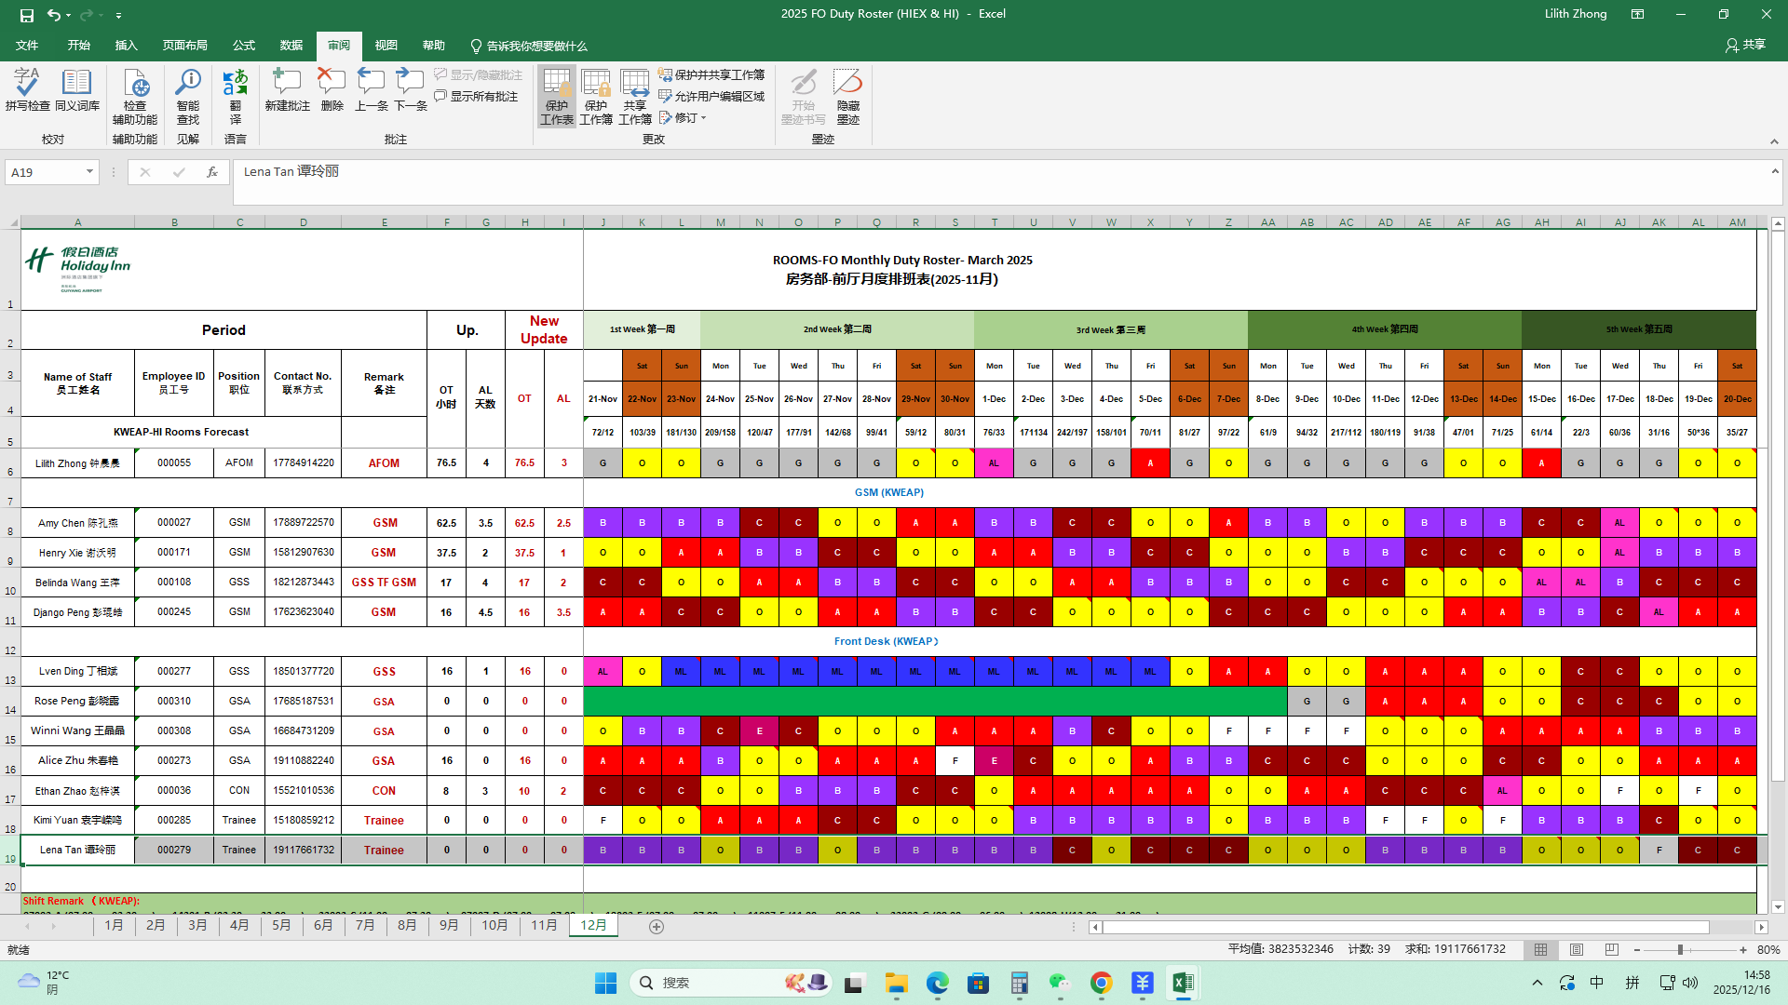The image size is (1788, 1005).
Task: Click the Share button at top right
Action: (1745, 45)
